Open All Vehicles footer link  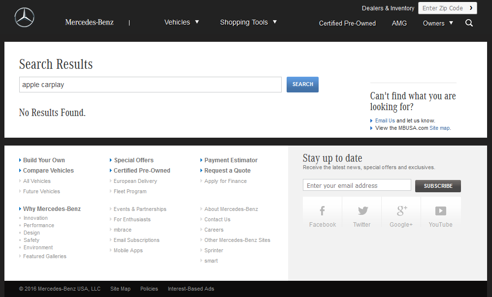(37, 181)
